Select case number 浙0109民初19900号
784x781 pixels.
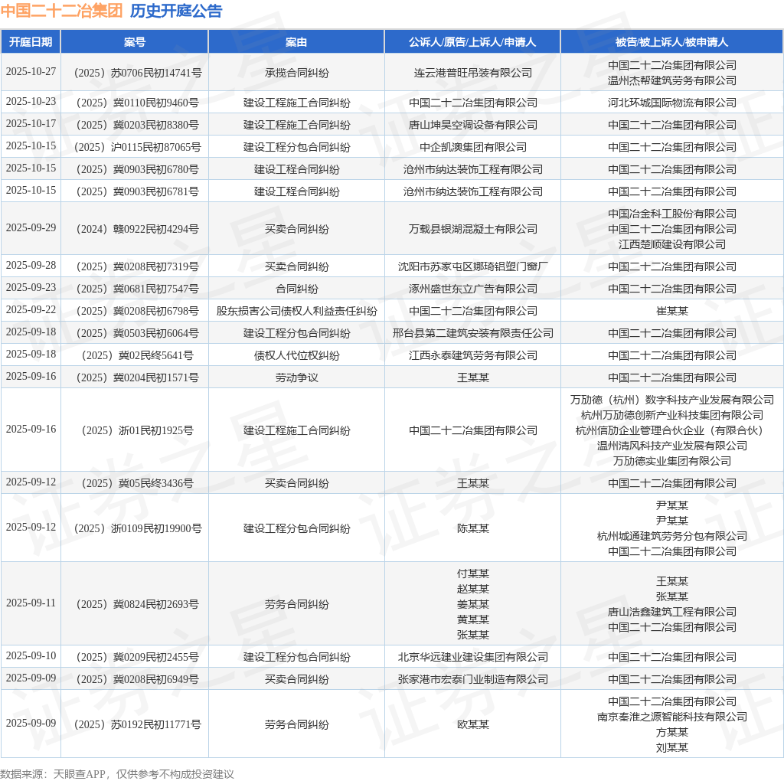pos(138,528)
